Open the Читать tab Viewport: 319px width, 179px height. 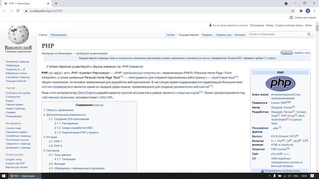click(170, 35)
